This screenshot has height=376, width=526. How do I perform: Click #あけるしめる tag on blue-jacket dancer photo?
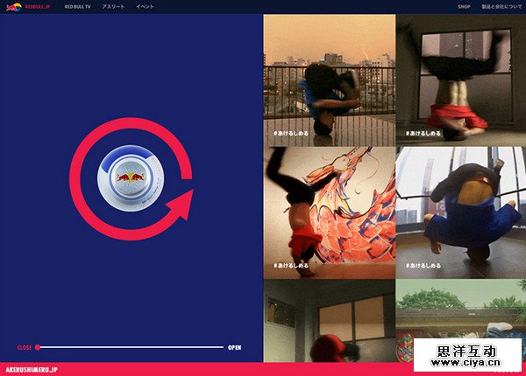pos(423,266)
